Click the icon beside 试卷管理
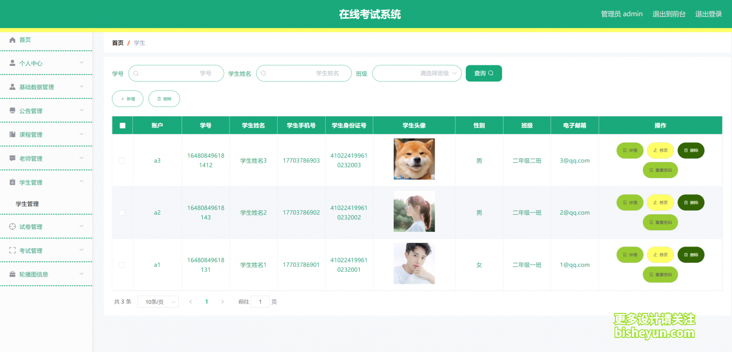Viewport: 732px width, 352px height. pyautogui.click(x=13, y=227)
